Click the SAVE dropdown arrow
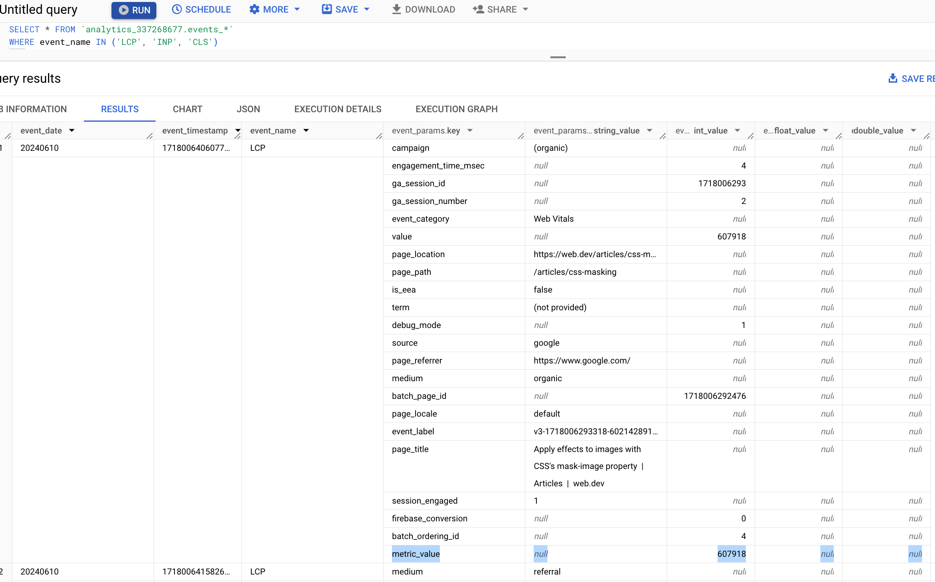The height and width of the screenshot is (582, 935). 366,9
